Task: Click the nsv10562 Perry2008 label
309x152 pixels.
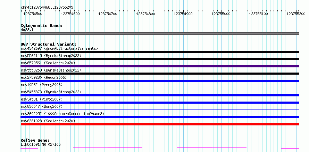Action: (x=42, y=85)
